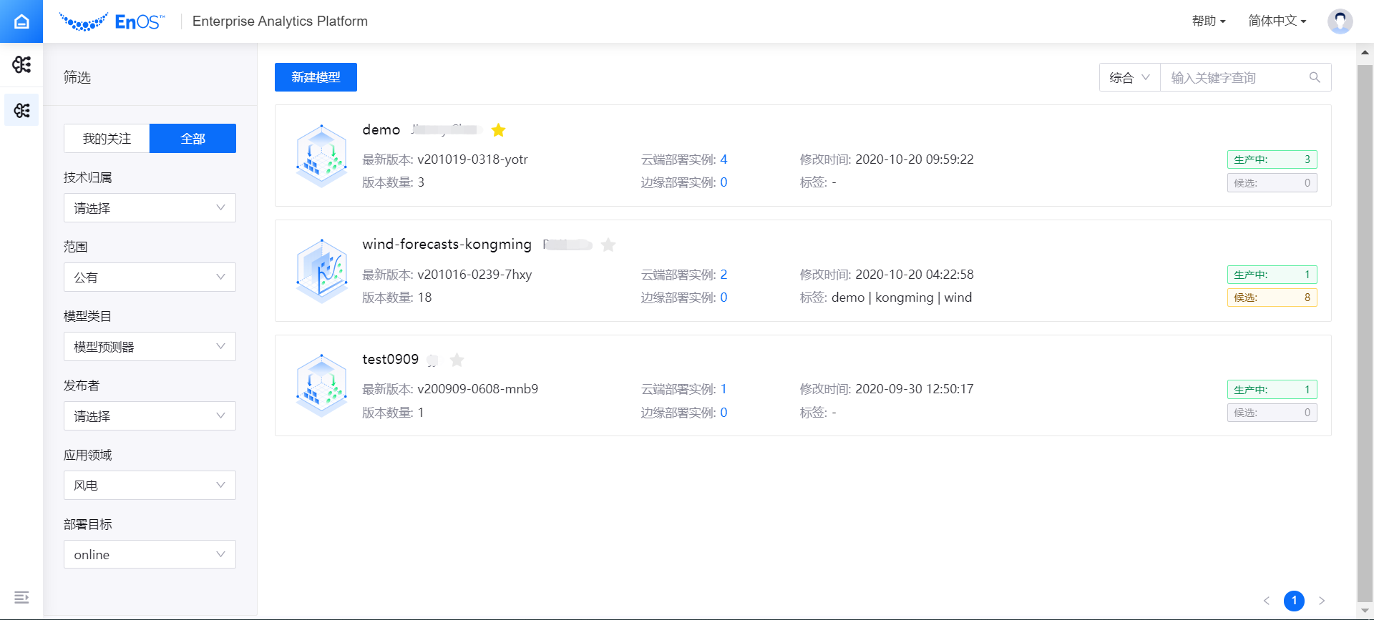
Task: Open the 综合 sort dropdown
Action: pos(1129,77)
